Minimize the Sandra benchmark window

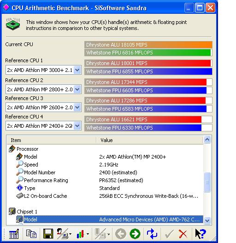(x=189, y=7)
